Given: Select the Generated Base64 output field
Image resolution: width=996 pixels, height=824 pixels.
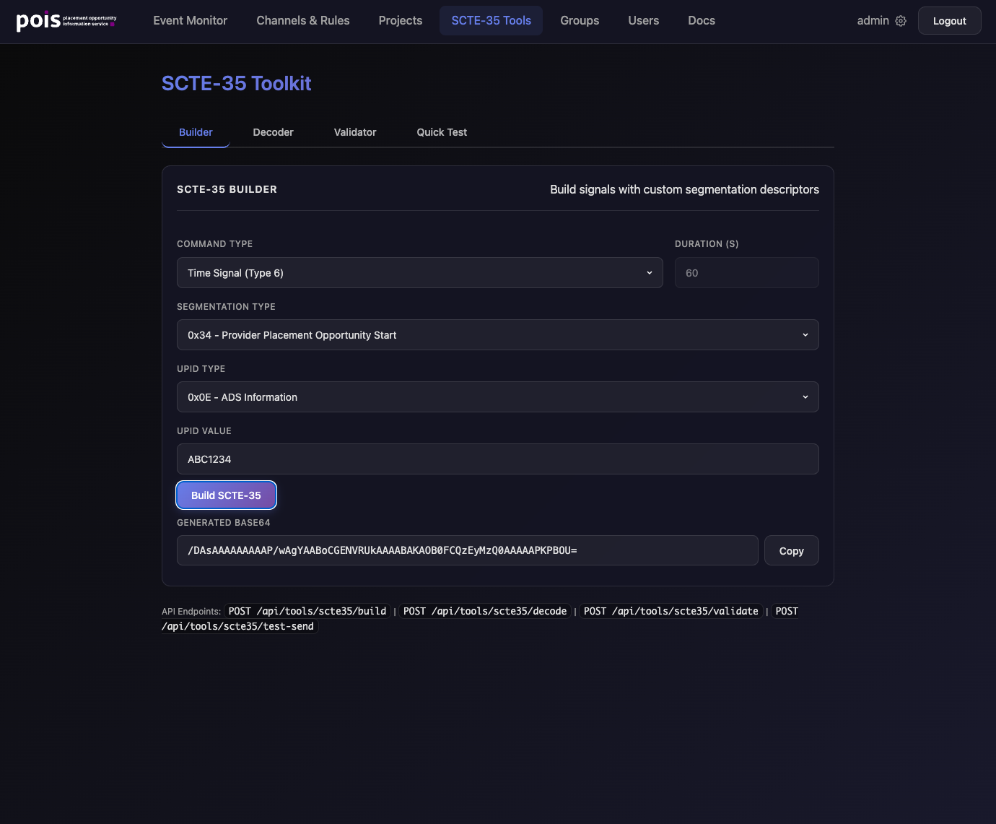Looking at the screenshot, I should [x=468, y=550].
